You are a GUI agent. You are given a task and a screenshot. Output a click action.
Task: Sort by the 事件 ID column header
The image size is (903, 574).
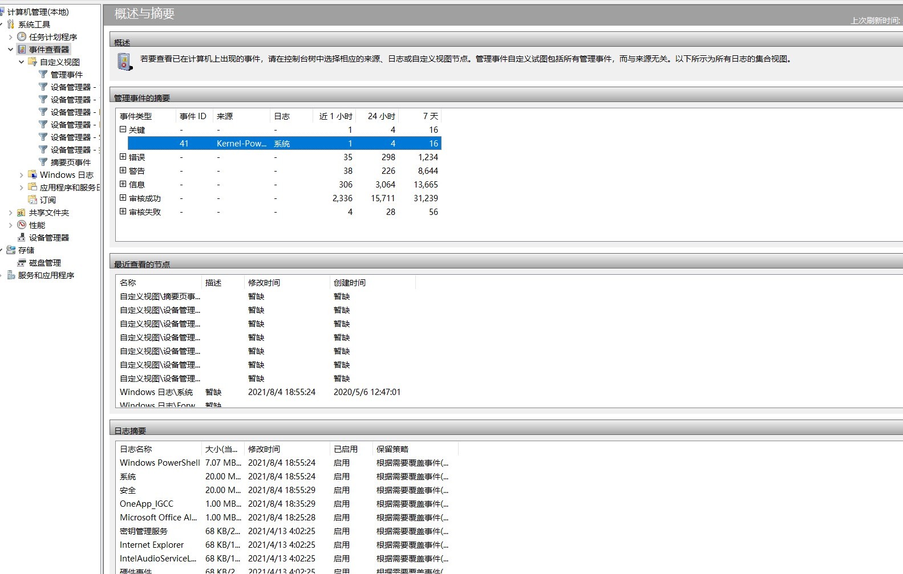click(194, 116)
